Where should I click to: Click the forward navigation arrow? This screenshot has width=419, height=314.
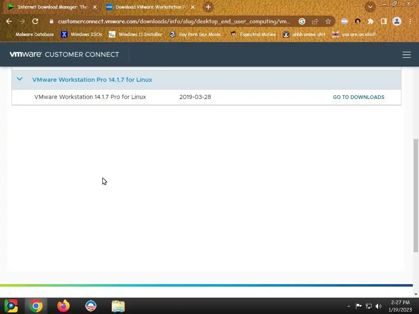coord(22,21)
